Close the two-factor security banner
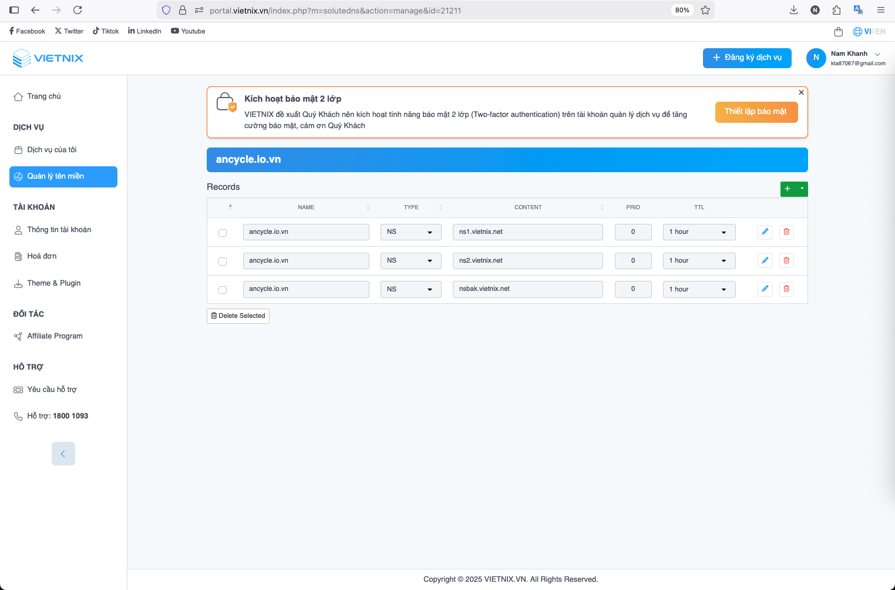Image resolution: width=895 pixels, height=590 pixels. pos(801,92)
